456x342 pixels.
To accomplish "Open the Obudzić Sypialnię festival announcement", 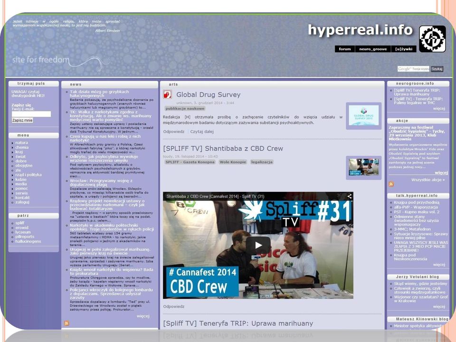I will tap(417, 133).
